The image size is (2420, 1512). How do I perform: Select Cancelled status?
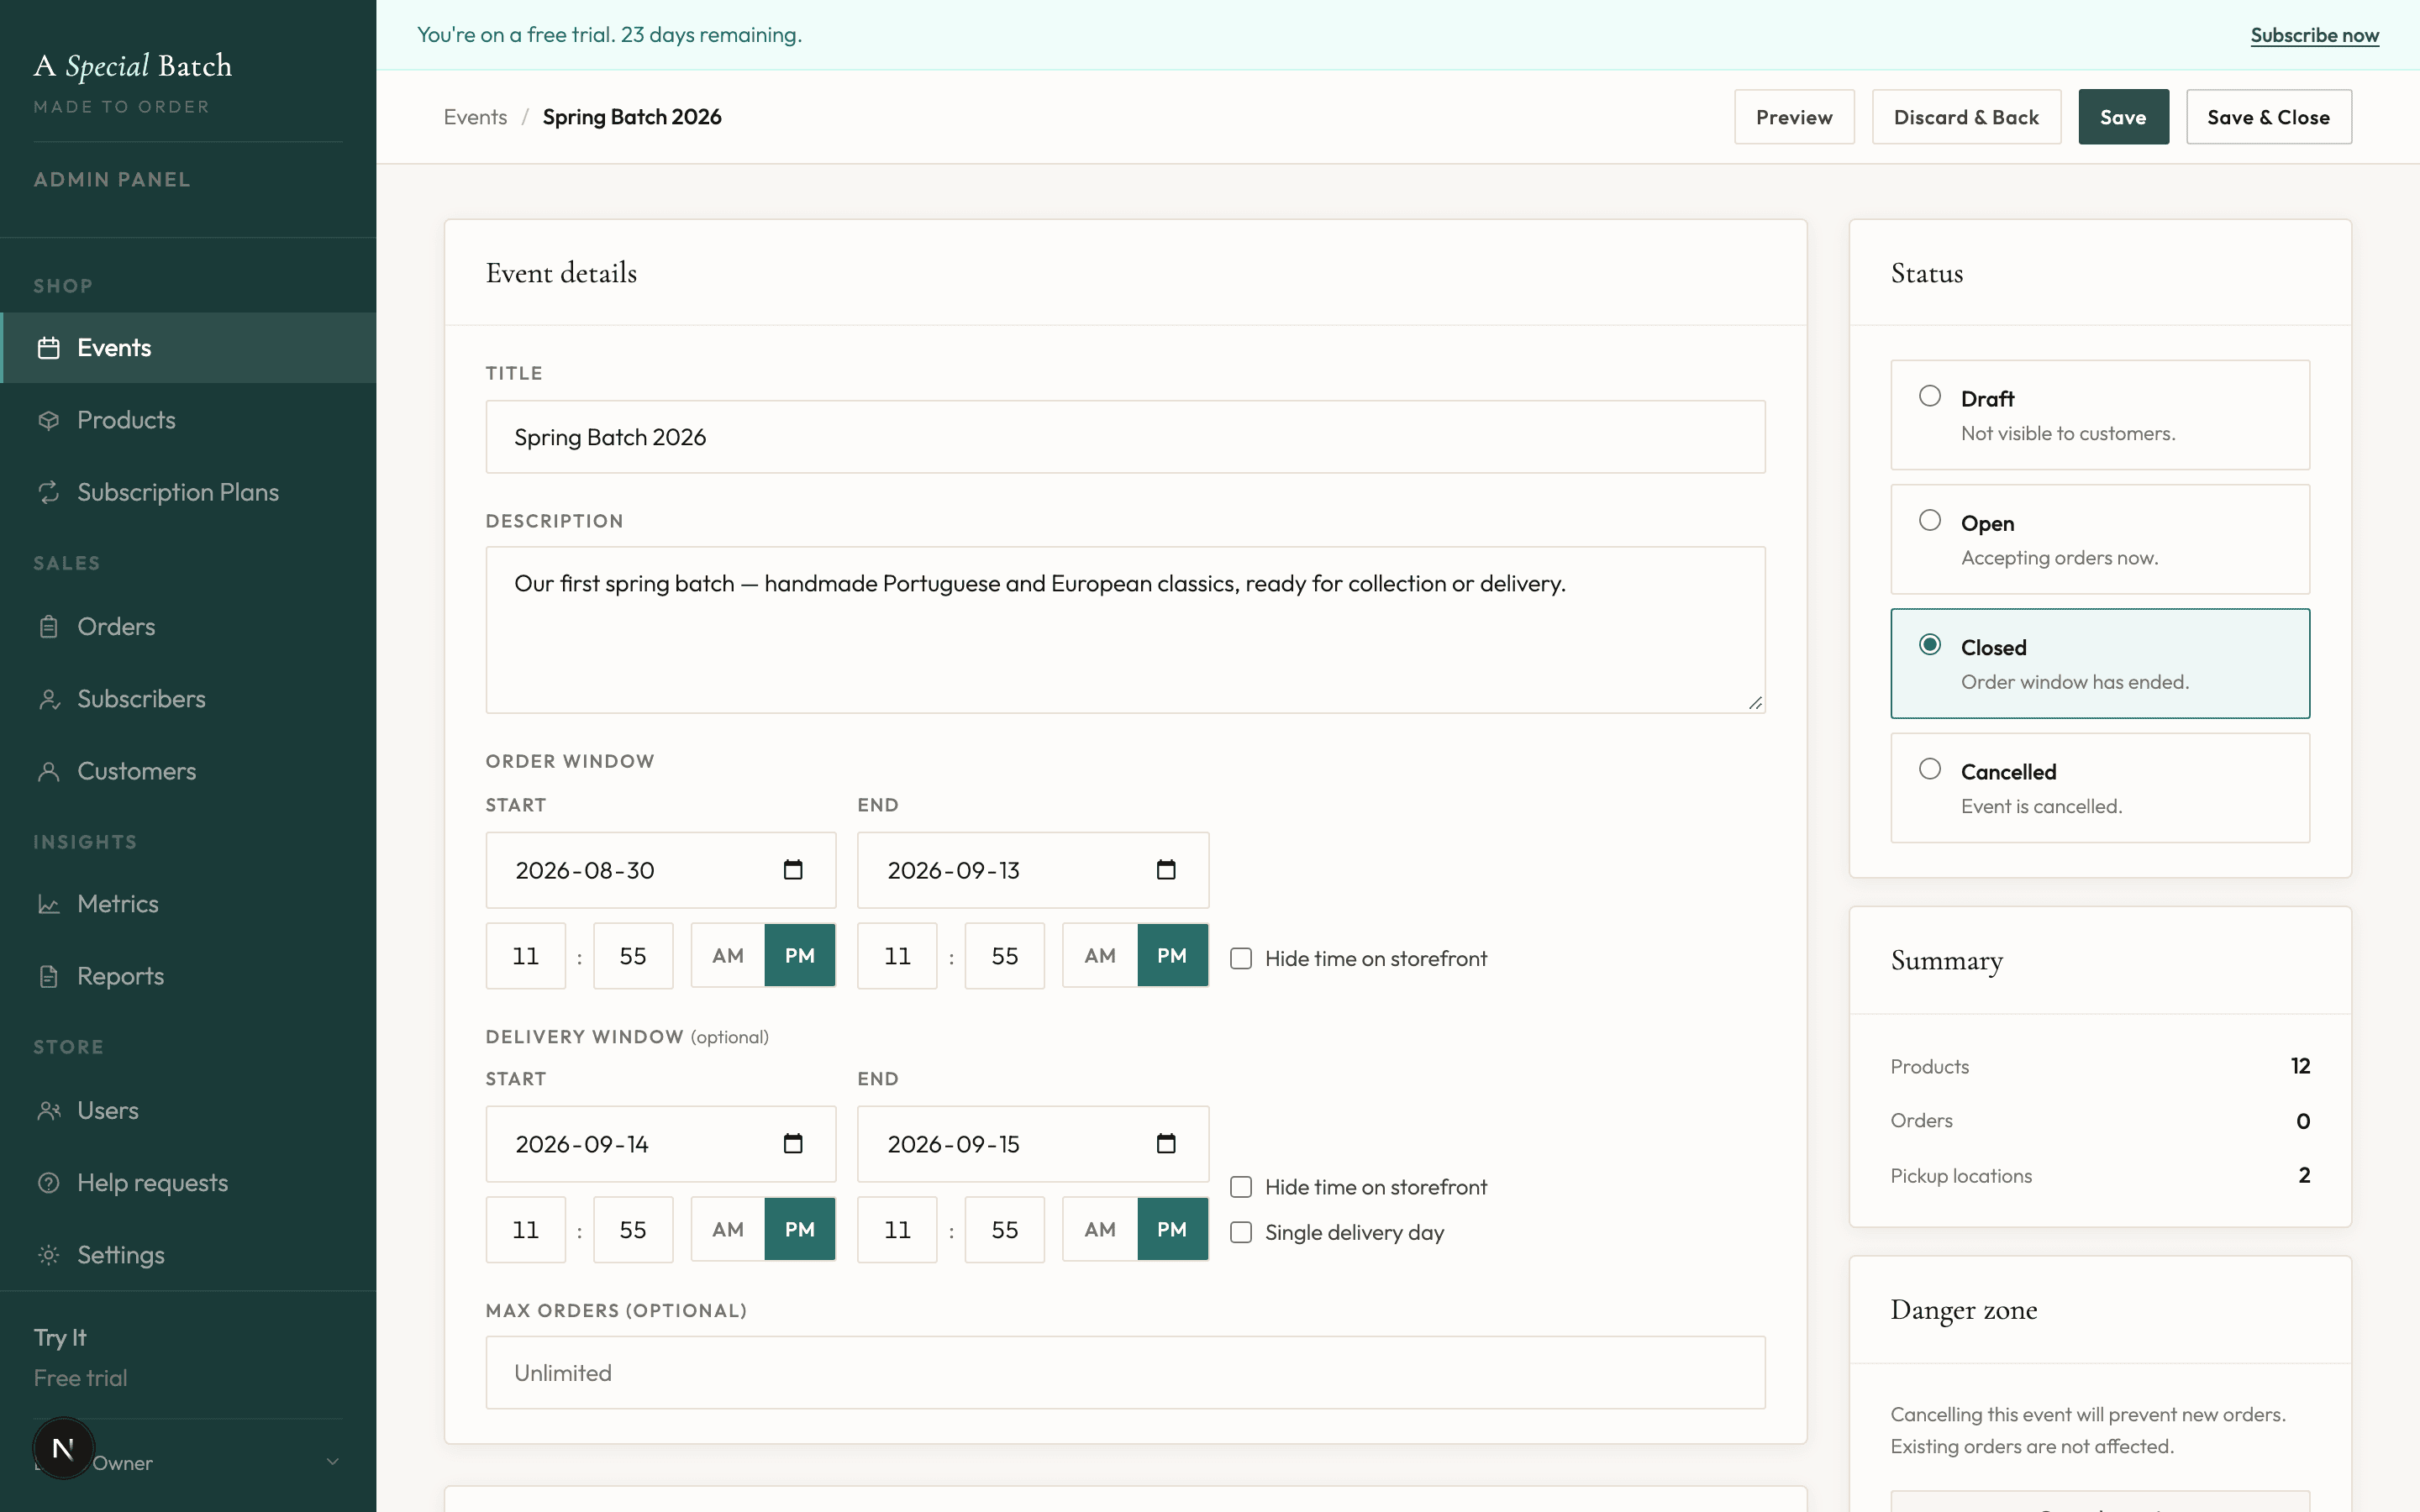2100,787
